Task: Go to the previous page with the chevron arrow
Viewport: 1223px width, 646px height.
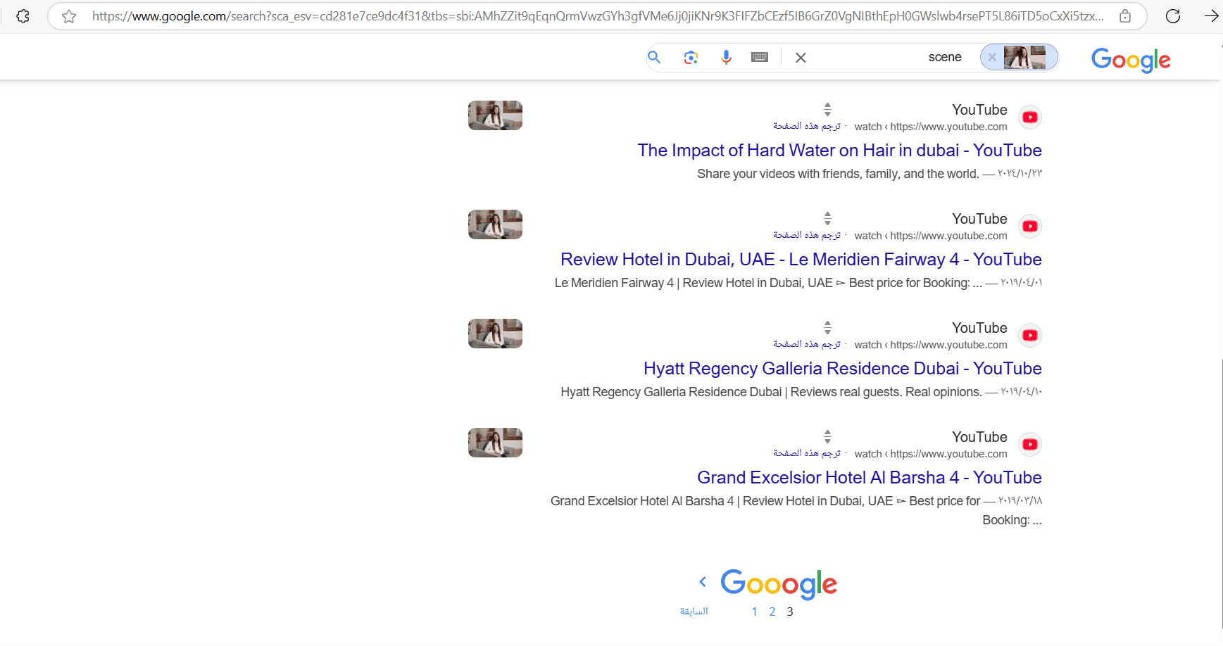Action: (703, 582)
